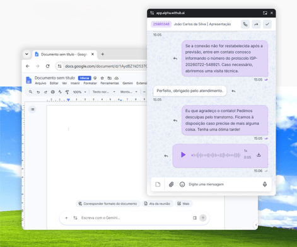Click the protocol tag 25860346

161,24
